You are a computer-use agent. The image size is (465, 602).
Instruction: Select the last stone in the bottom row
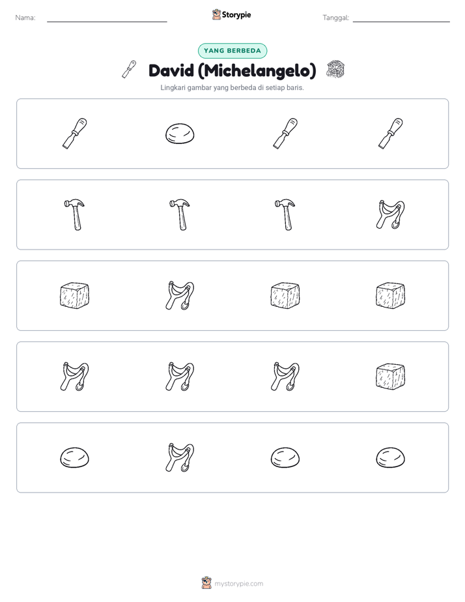(391, 457)
